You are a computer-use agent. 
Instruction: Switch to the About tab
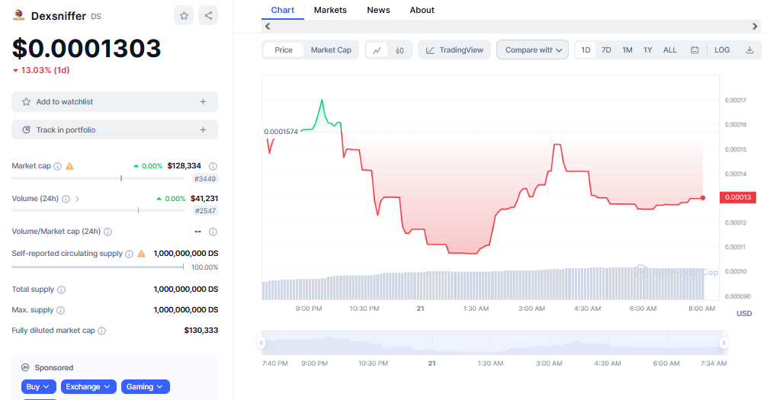[422, 10]
